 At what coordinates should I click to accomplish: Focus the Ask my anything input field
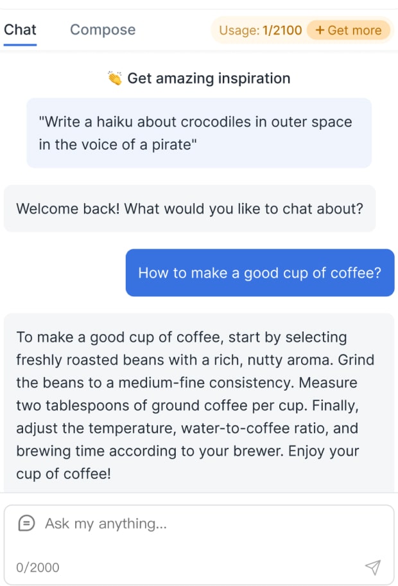pyautogui.click(x=193, y=524)
